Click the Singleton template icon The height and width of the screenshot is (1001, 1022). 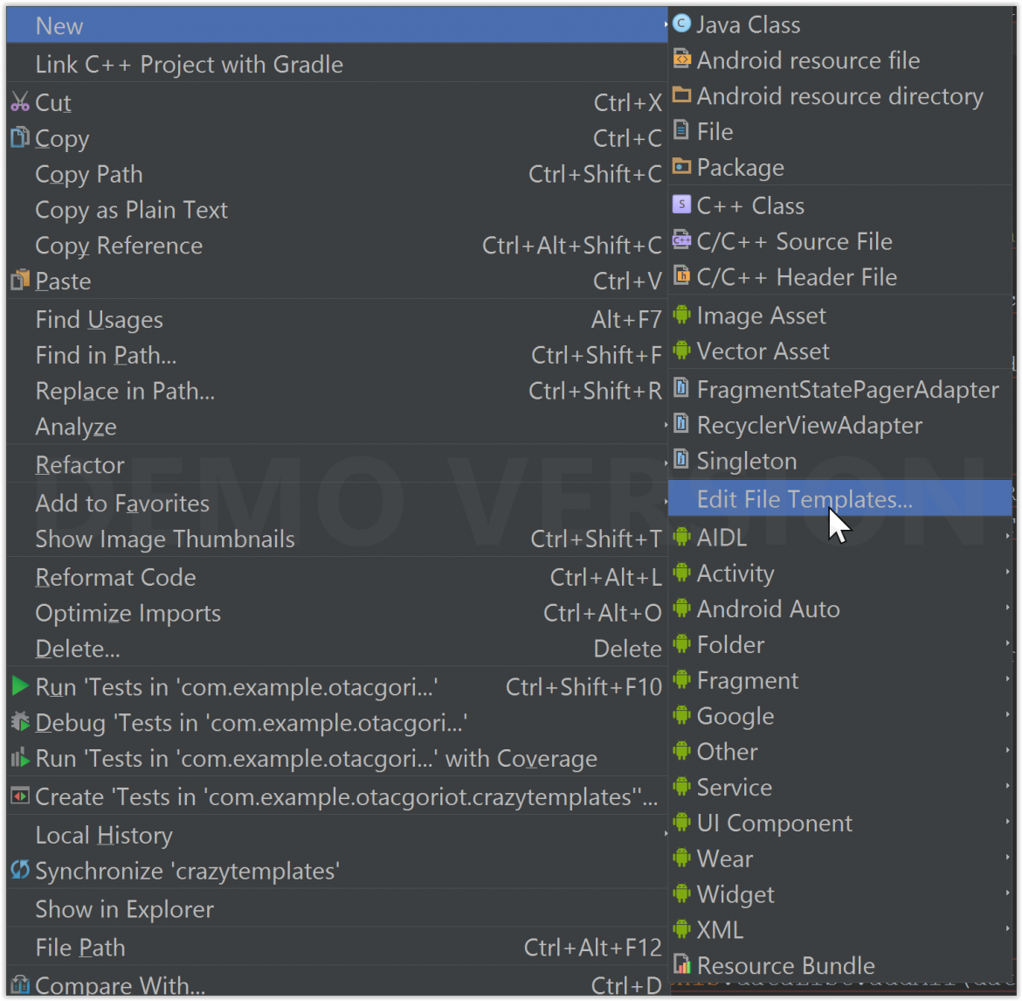pyautogui.click(x=681, y=459)
